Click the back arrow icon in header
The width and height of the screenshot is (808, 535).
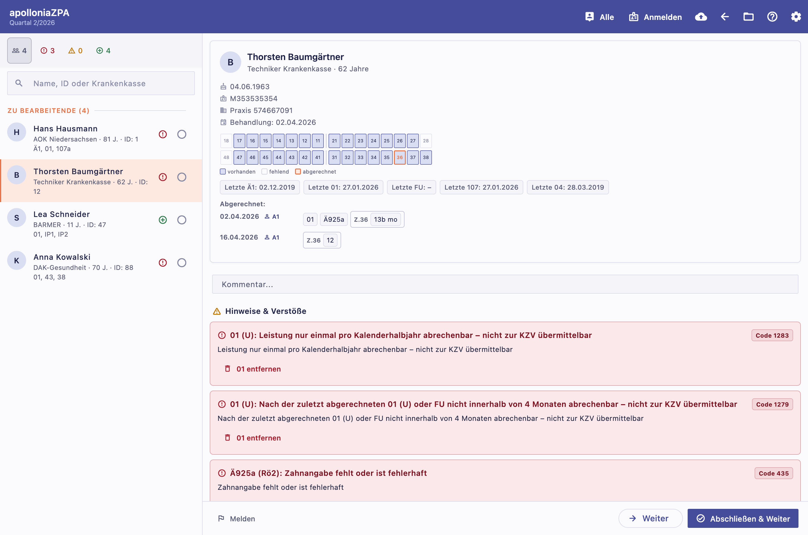pos(725,17)
